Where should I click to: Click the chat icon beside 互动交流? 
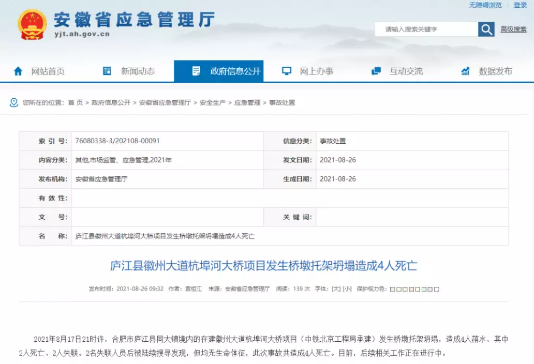(376, 71)
